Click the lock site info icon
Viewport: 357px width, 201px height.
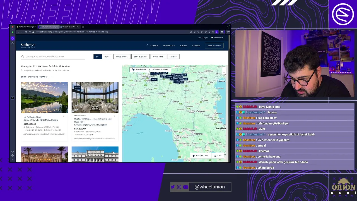(x=33, y=32)
